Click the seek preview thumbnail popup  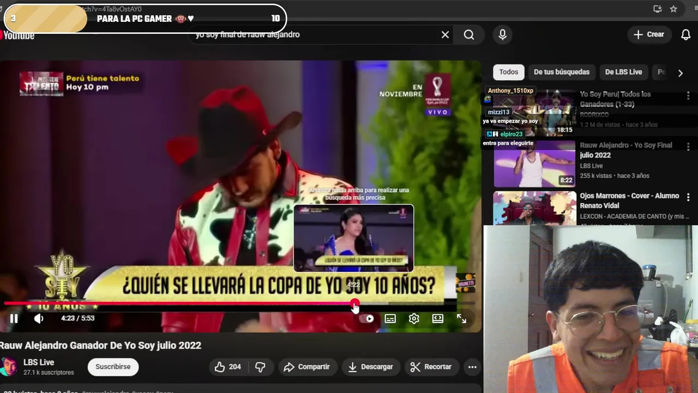353,238
